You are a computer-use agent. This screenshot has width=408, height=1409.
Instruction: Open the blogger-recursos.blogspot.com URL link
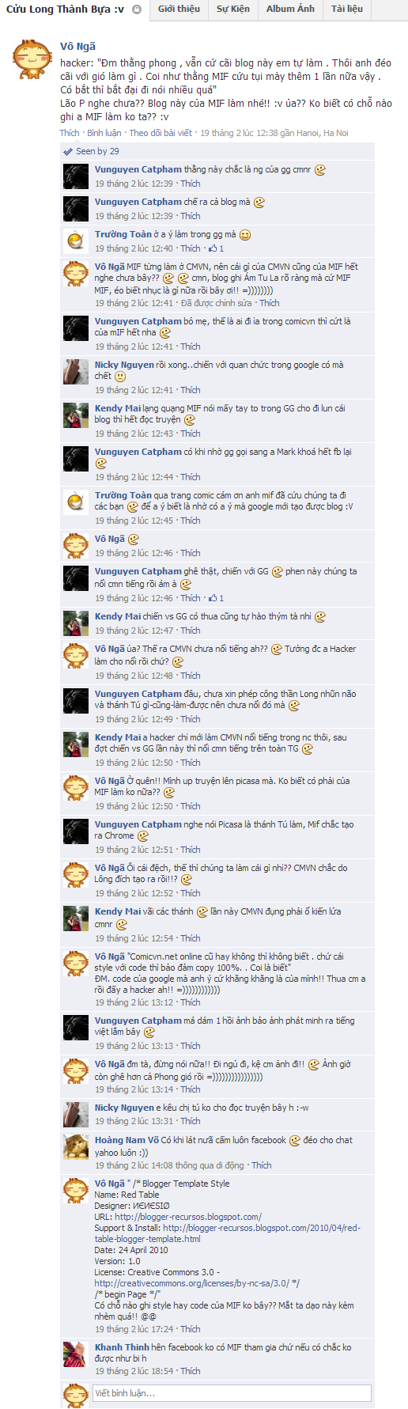[188, 1217]
